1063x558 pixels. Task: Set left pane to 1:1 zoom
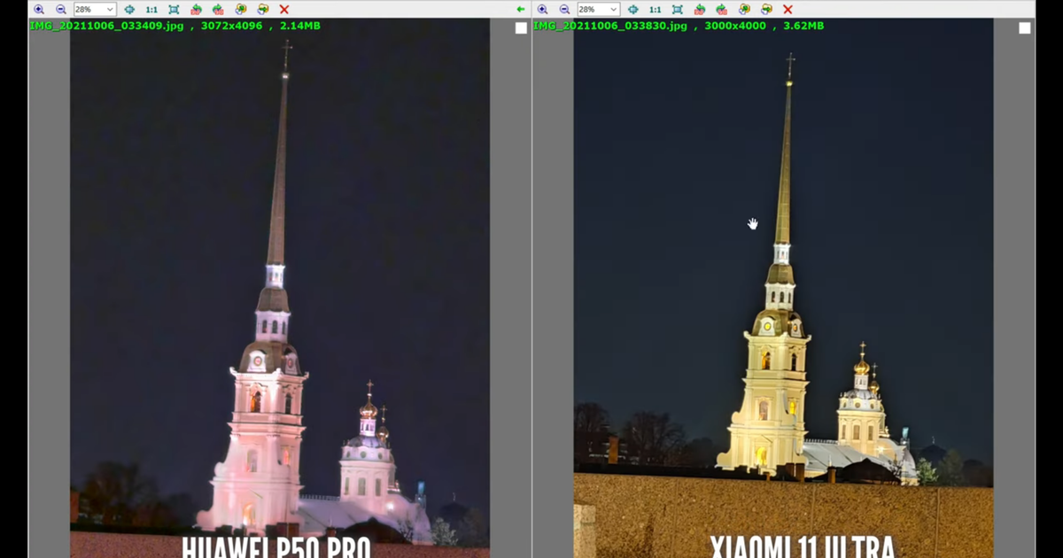[151, 9]
